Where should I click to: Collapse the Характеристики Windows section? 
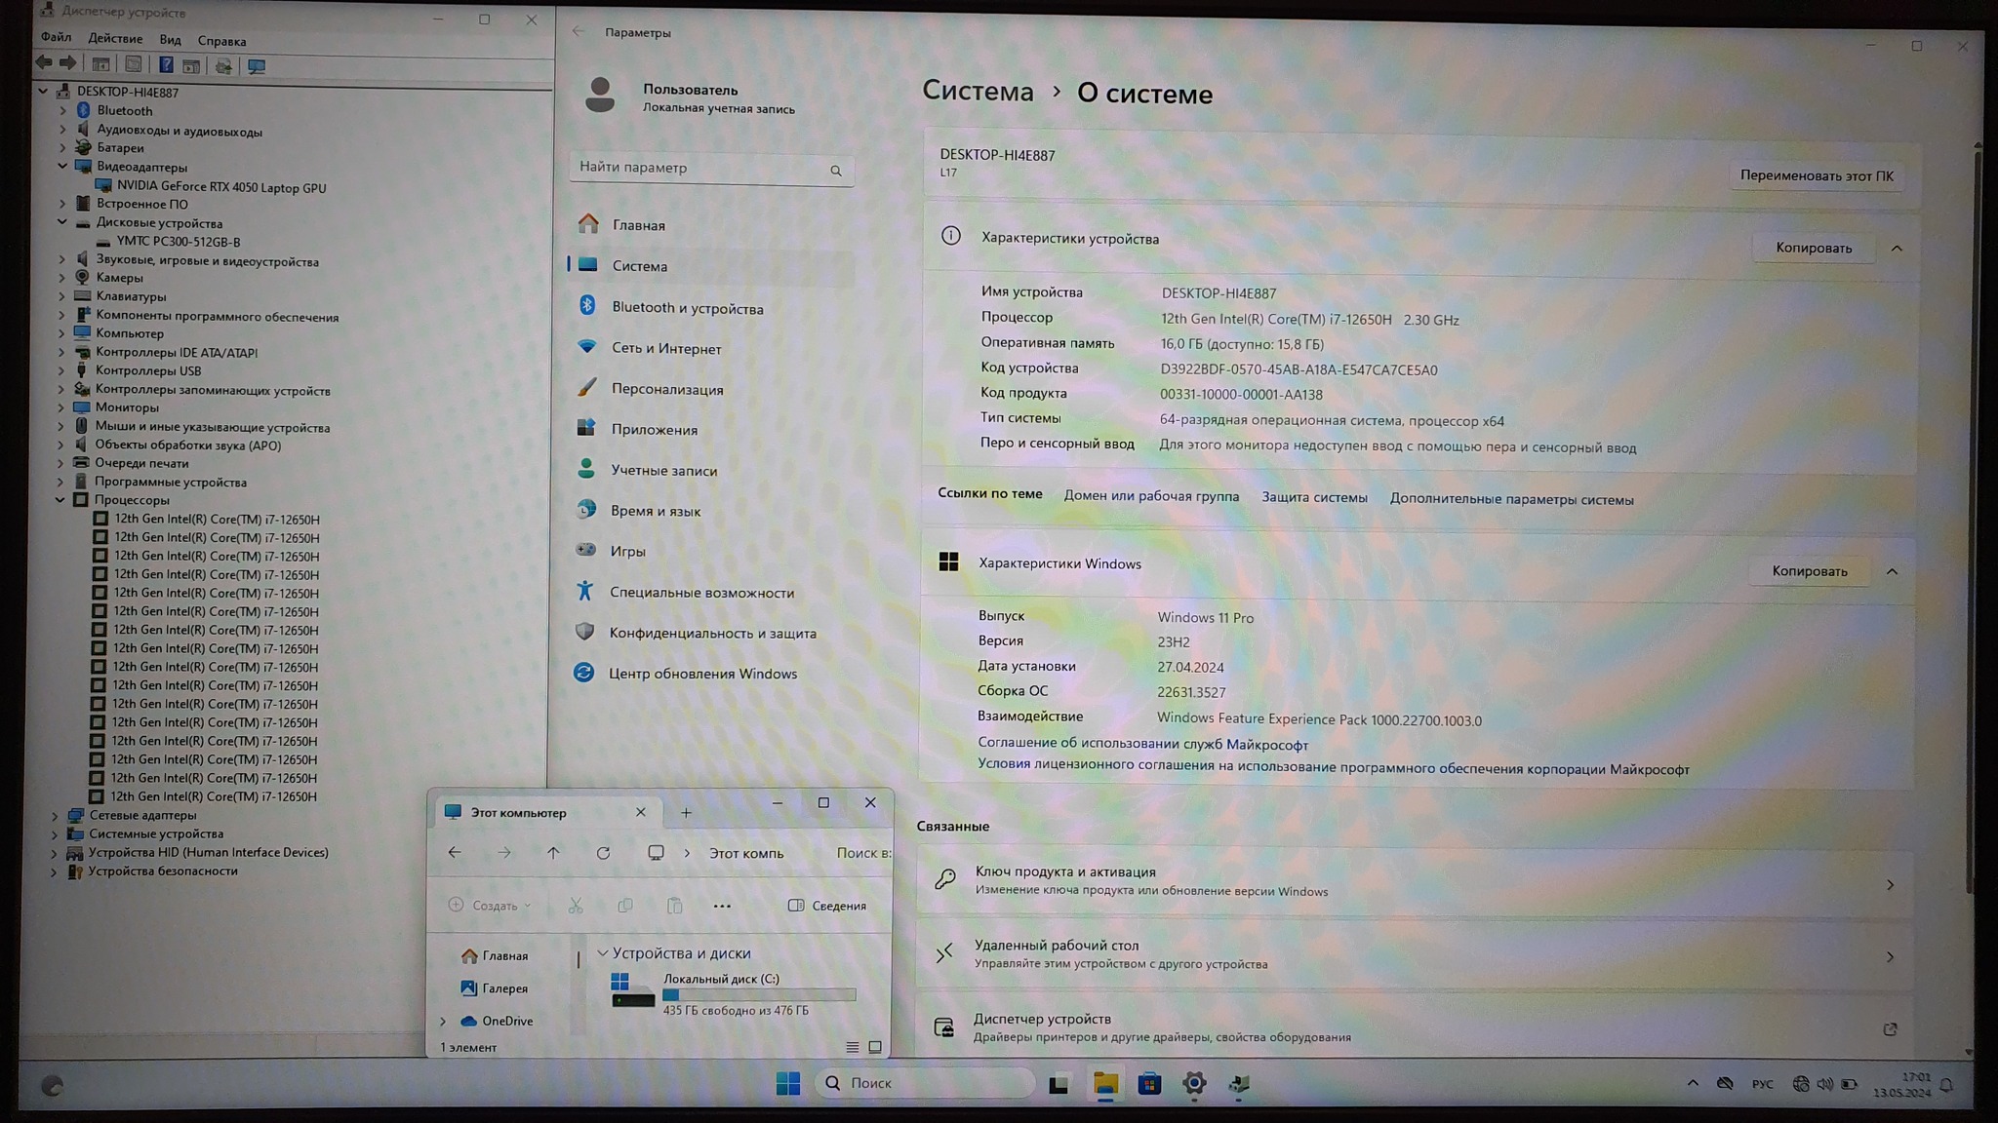[x=1892, y=571]
